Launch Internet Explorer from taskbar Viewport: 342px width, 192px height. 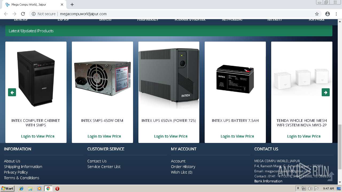point(21,189)
